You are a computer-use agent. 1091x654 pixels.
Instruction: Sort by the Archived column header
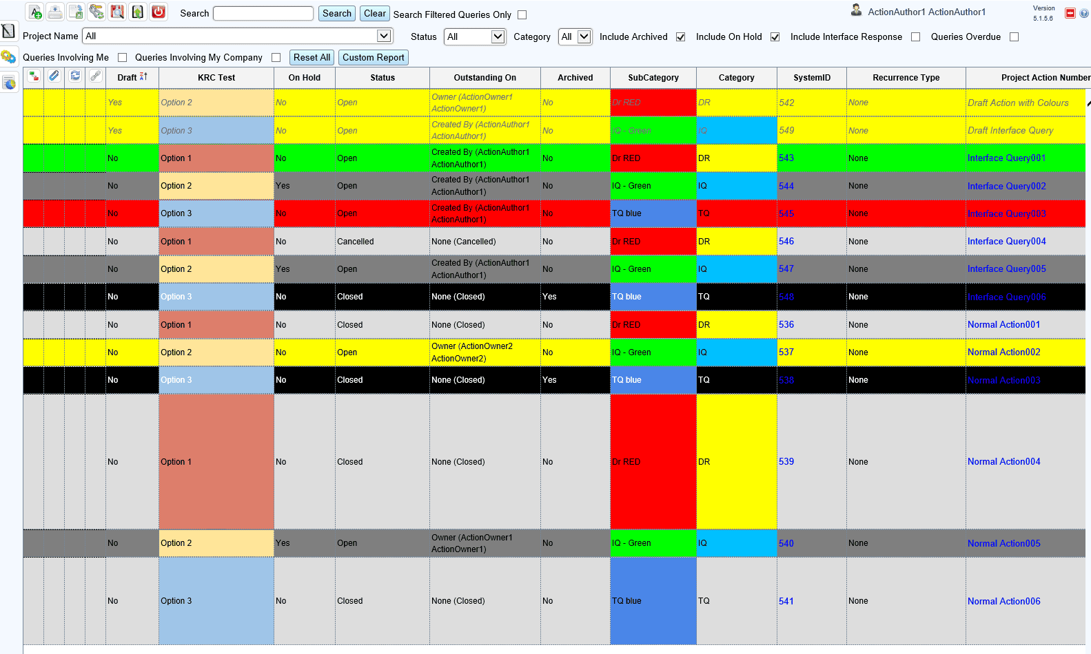click(x=575, y=78)
